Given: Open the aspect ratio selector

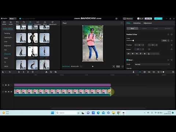Looking at the screenshot, I should coord(118,66).
